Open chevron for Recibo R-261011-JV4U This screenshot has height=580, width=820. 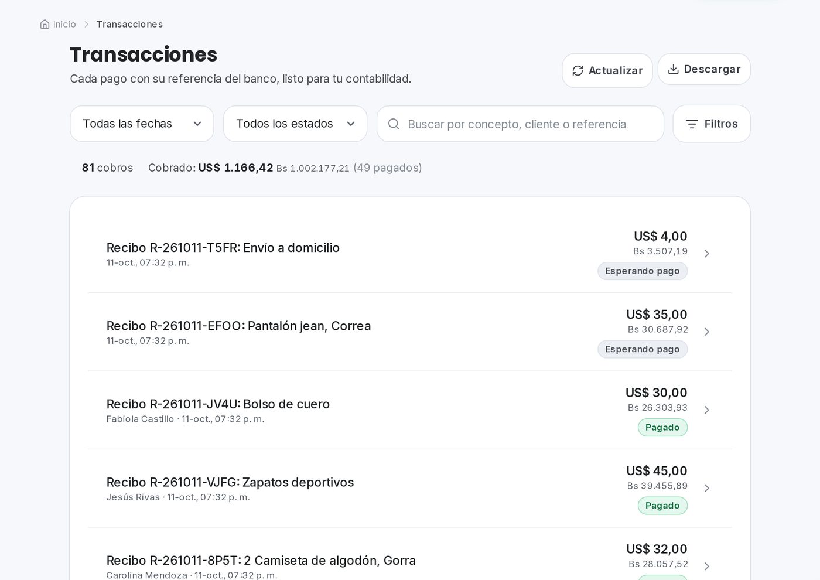[707, 410]
